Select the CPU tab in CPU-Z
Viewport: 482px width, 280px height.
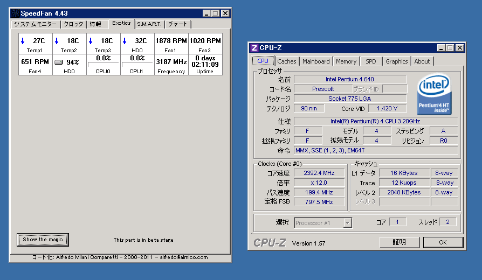click(x=263, y=61)
